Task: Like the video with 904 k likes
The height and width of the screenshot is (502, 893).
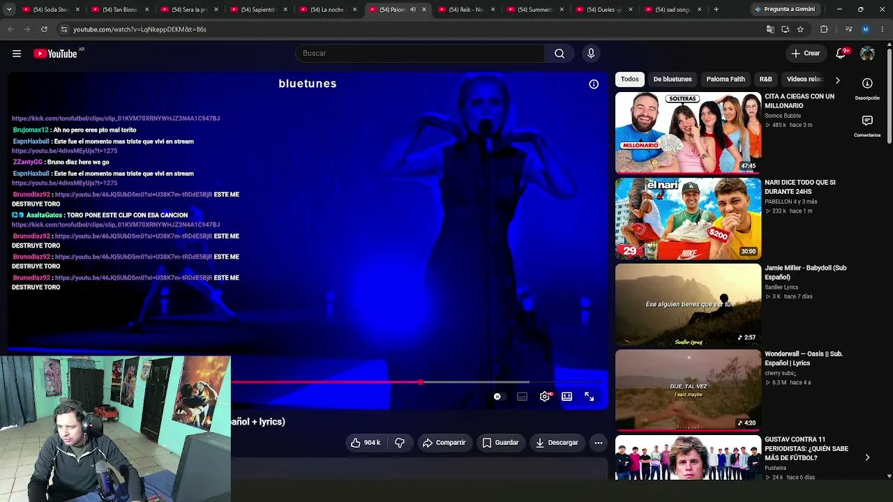Action: (x=366, y=443)
